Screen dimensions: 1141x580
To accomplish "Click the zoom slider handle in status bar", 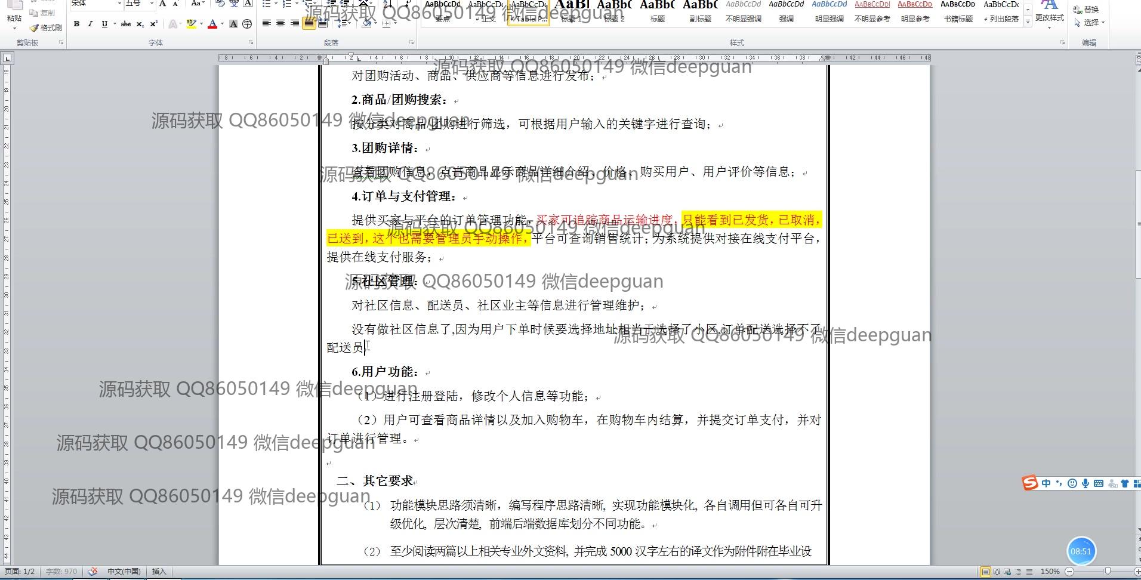I will pos(1108,572).
